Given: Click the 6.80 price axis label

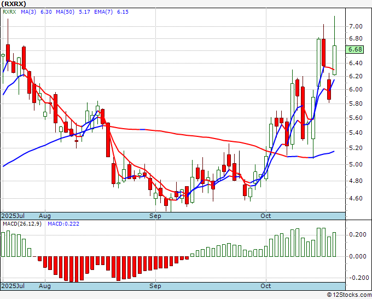Looking at the screenshot, I should (356, 38).
